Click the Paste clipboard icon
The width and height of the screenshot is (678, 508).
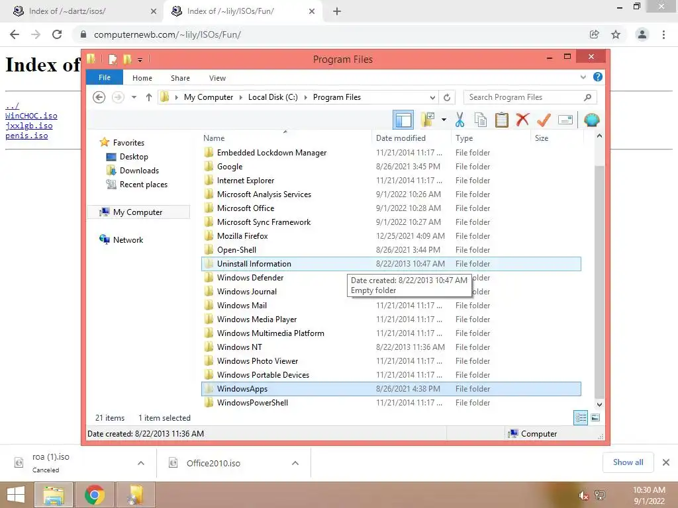click(501, 120)
